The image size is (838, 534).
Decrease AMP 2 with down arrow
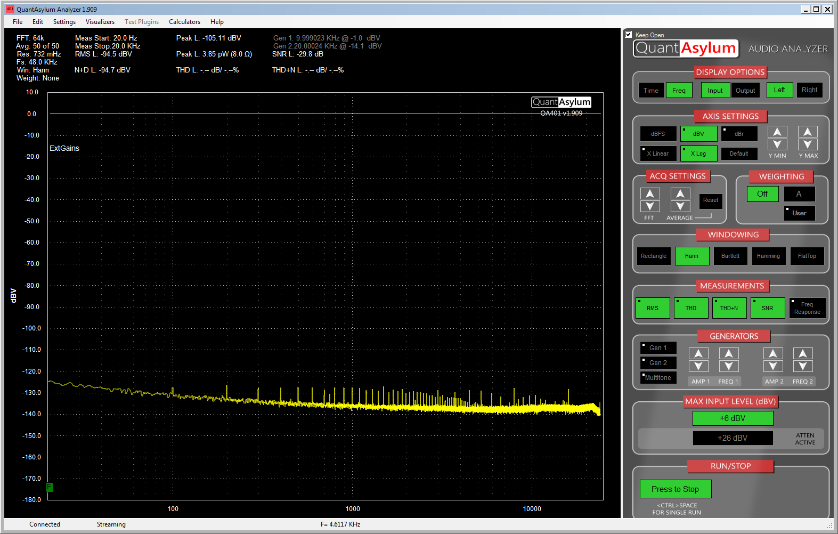773,366
